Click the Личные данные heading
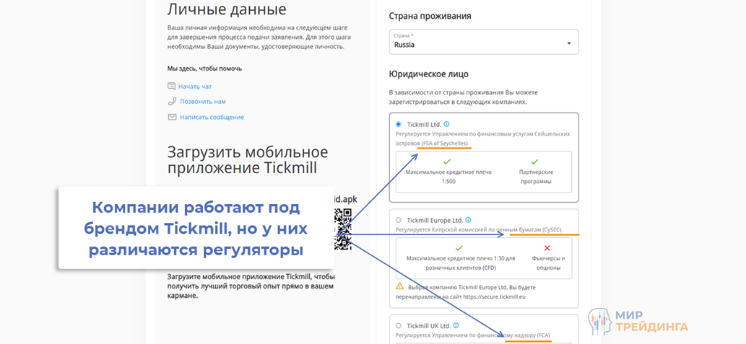 coord(227,9)
